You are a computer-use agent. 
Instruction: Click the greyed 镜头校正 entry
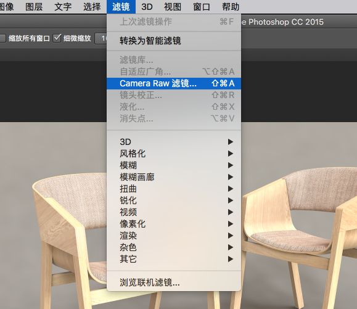click(x=174, y=95)
